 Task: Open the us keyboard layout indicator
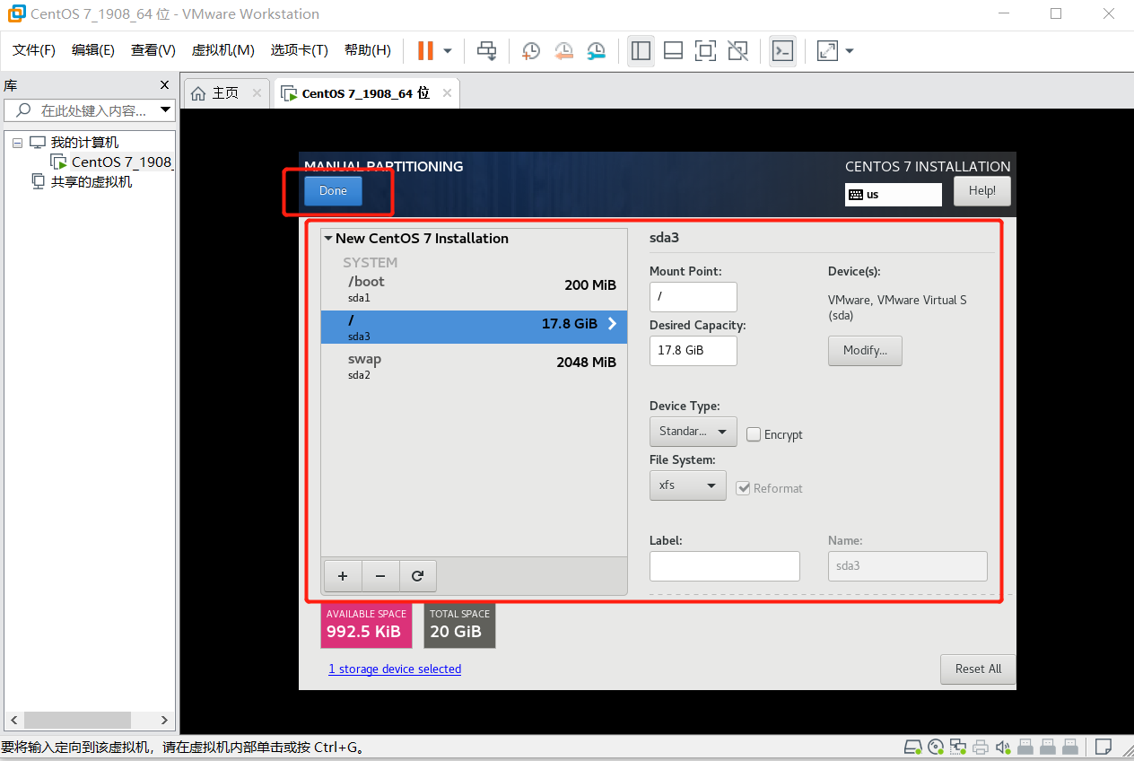tap(894, 195)
